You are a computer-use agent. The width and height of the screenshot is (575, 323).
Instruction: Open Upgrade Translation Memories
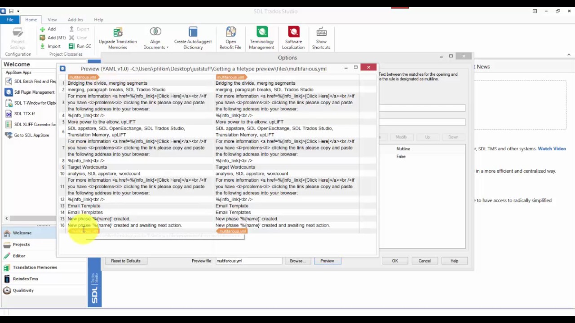(x=118, y=39)
